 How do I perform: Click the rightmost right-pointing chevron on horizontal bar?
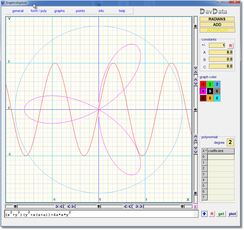pos(141,206)
